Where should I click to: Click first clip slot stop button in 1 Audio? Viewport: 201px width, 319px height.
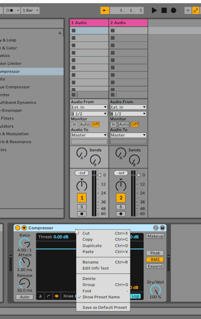(x=74, y=31)
